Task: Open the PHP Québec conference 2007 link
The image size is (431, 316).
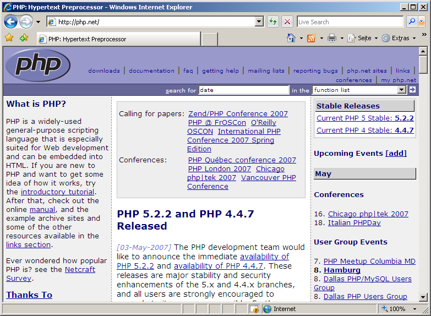Action: pyautogui.click(x=242, y=160)
